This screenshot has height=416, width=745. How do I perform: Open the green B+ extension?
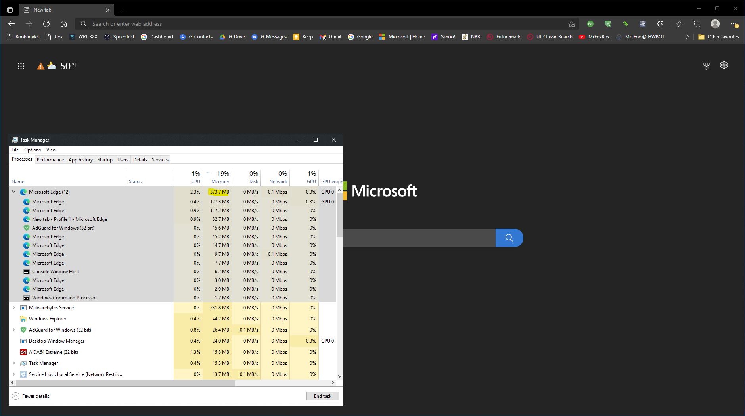click(590, 24)
